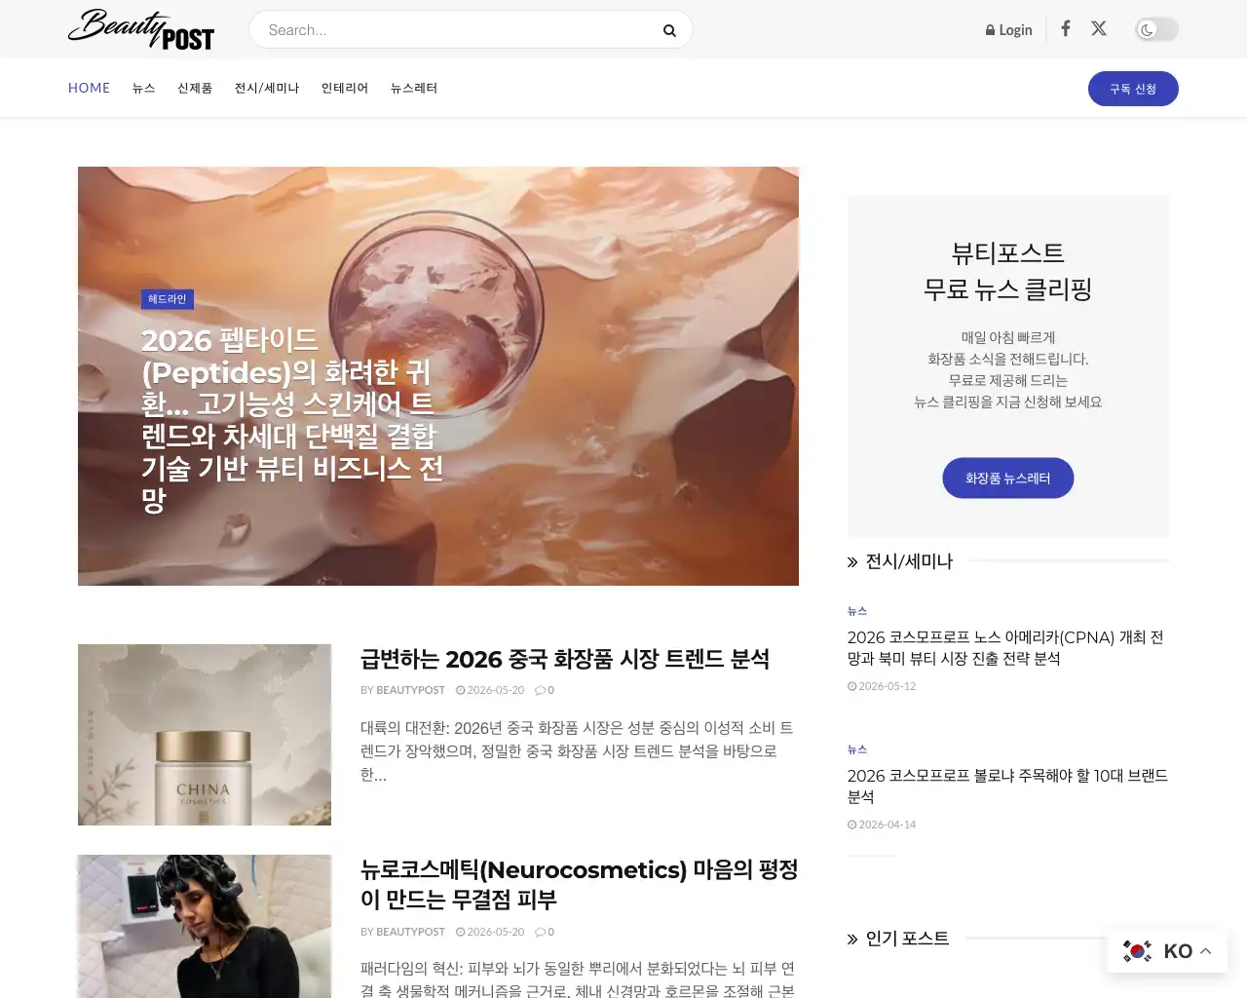The image size is (1247, 998).
Task: Open the China cosmetics jar thumbnail
Action: (x=205, y=735)
